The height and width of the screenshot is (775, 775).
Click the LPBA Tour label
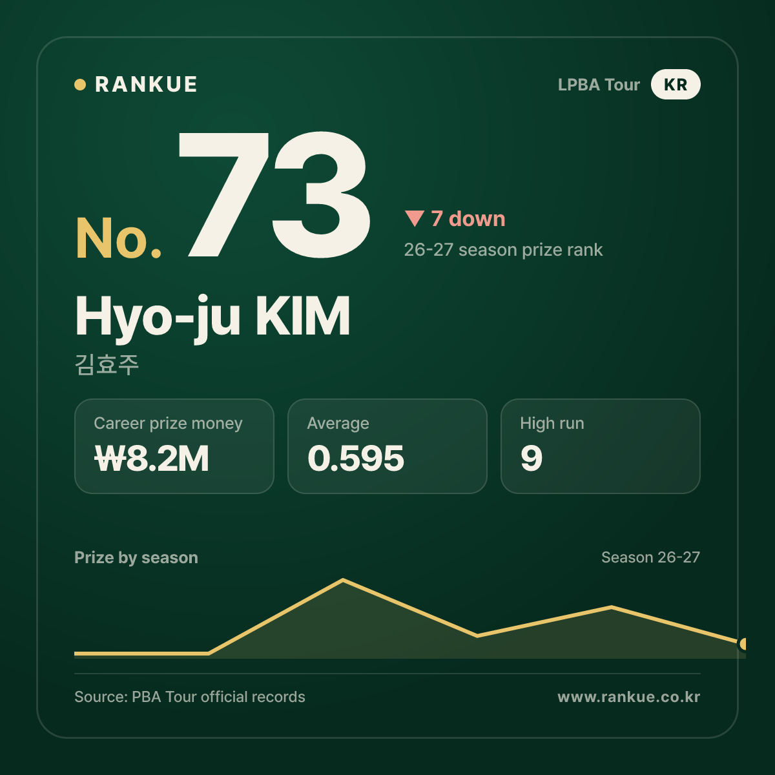coord(599,85)
